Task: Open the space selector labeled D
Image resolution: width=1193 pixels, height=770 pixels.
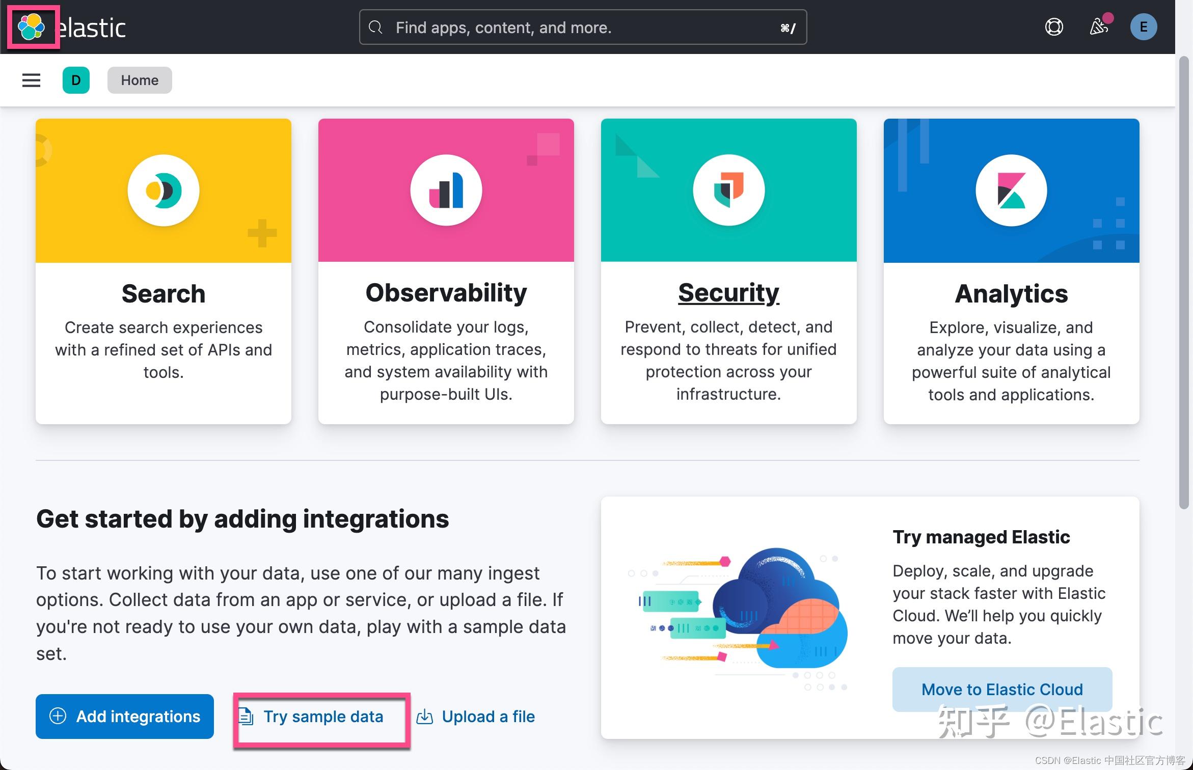Action: [x=76, y=80]
